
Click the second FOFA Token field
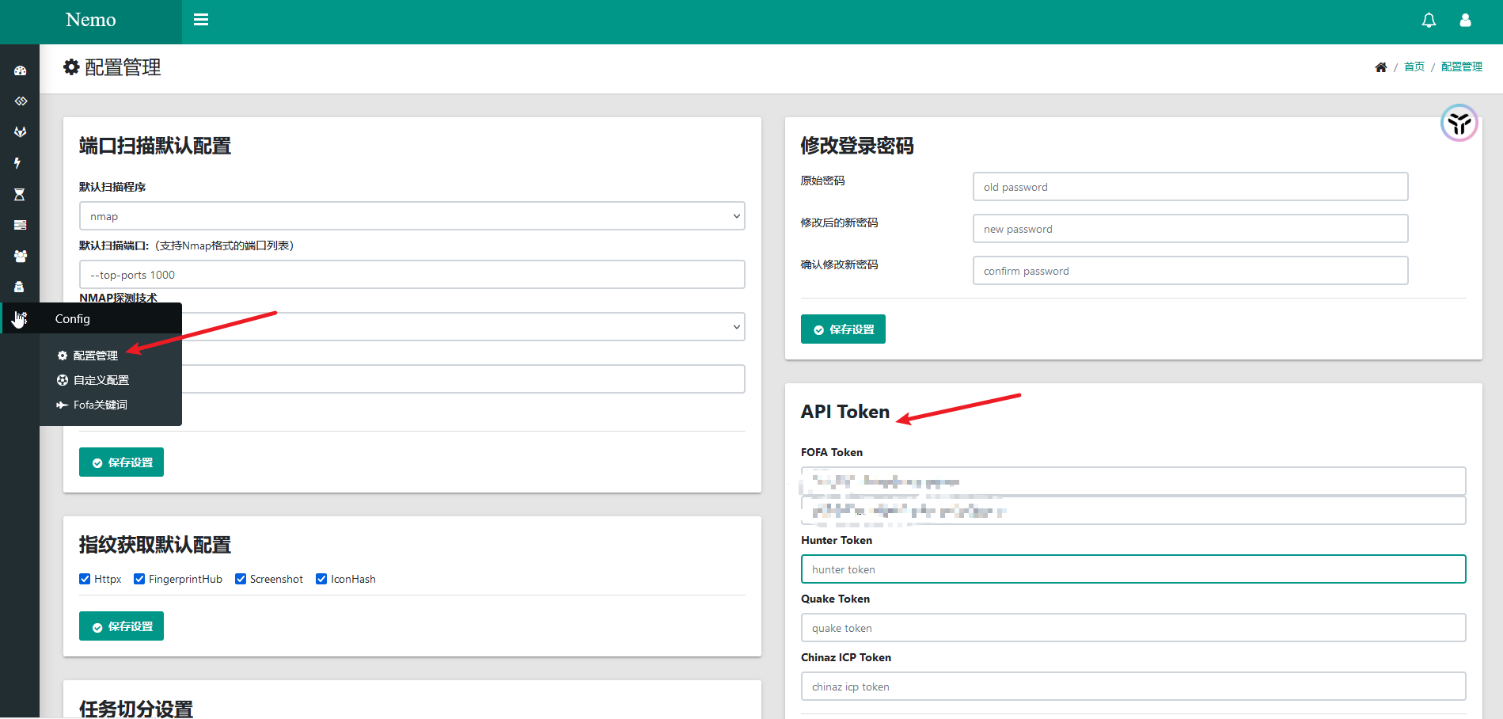point(1133,511)
